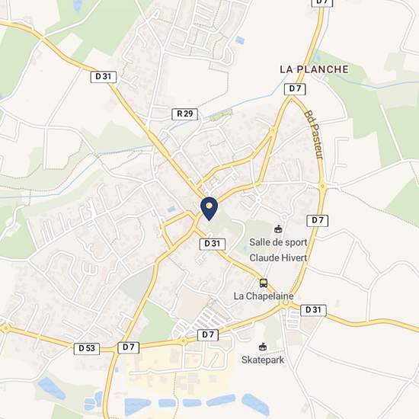This screenshot has width=419, height=419.
Task: Select the LA PLANCHE town label
Action: coord(314,69)
